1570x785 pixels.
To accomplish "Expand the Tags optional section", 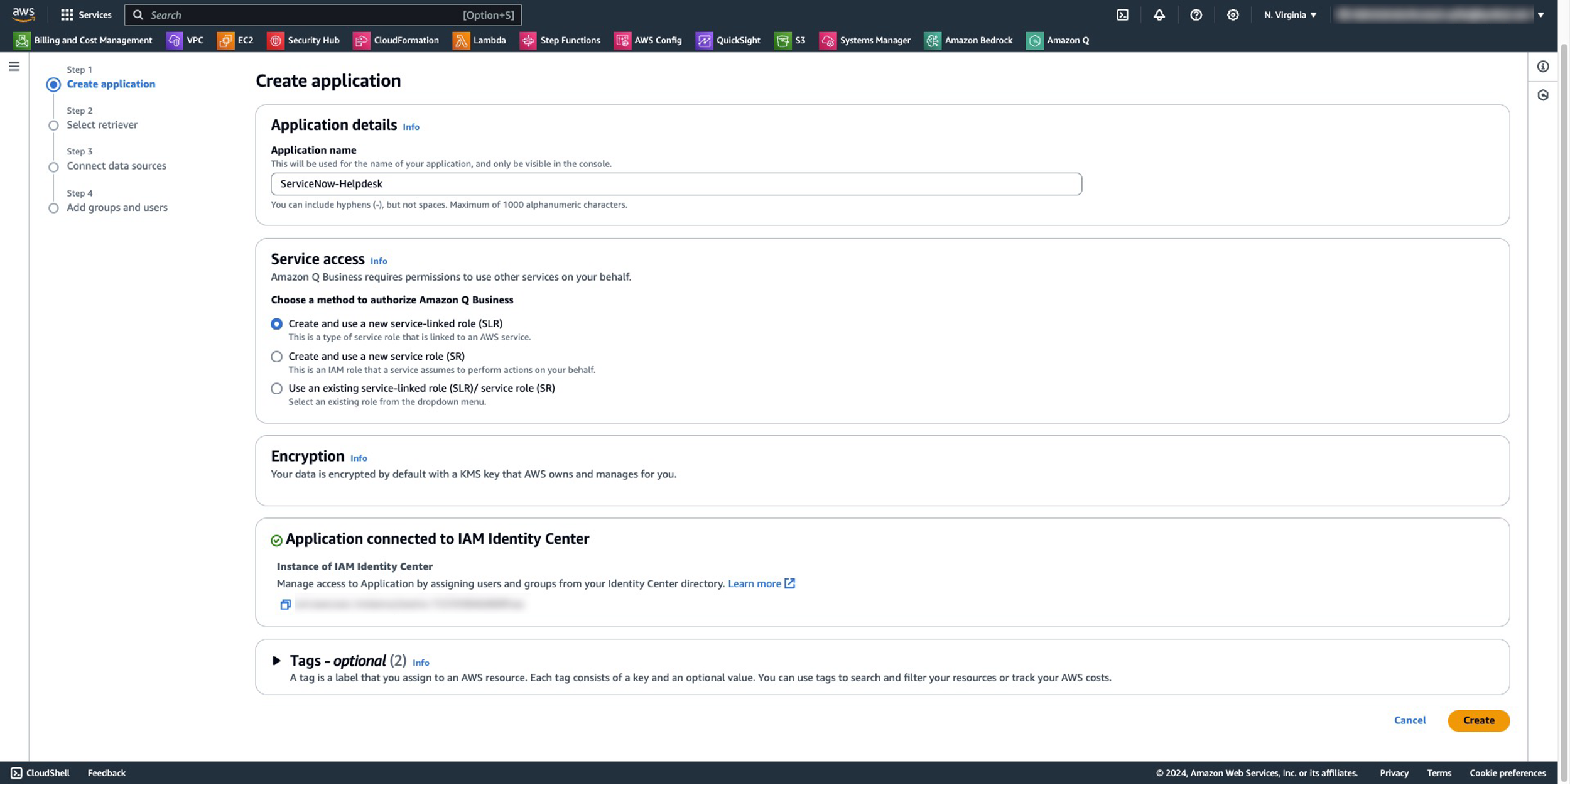I will 276,661.
